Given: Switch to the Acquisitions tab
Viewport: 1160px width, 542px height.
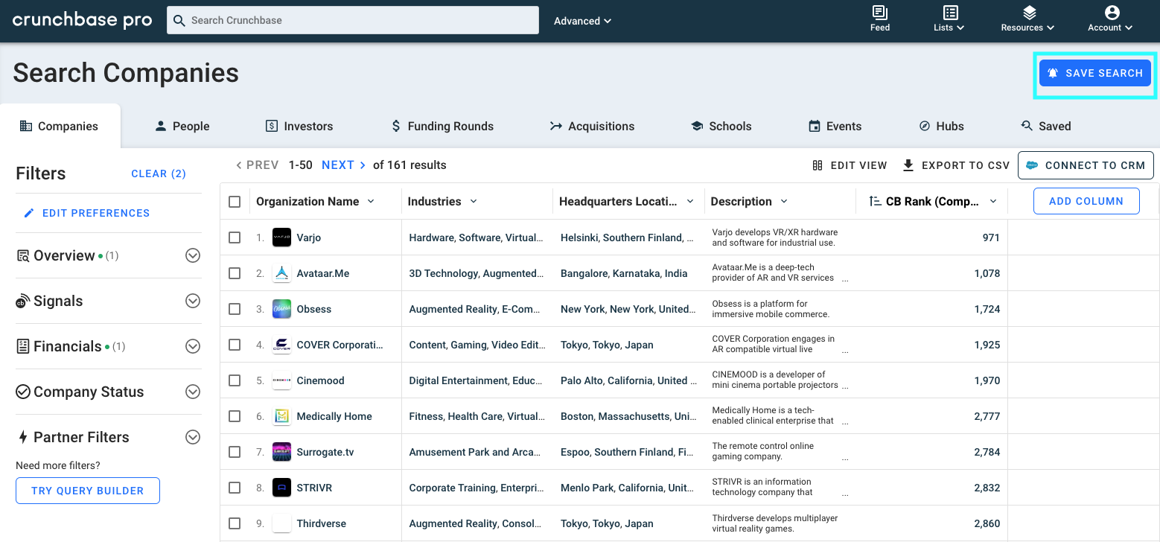Looking at the screenshot, I should click(x=592, y=126).
